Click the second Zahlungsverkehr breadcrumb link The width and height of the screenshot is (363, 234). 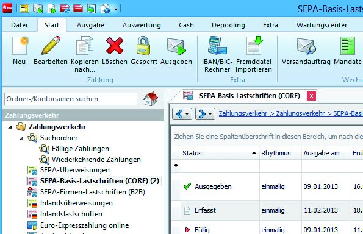click(x=300, y=113)
